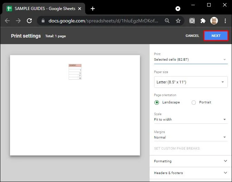Click the Total: 1 page text

coord(56,36)
